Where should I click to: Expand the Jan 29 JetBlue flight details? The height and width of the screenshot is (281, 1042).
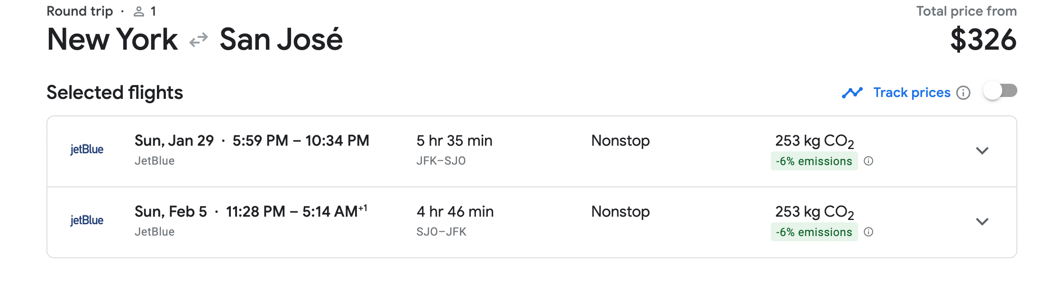click(x=982, y=151)
